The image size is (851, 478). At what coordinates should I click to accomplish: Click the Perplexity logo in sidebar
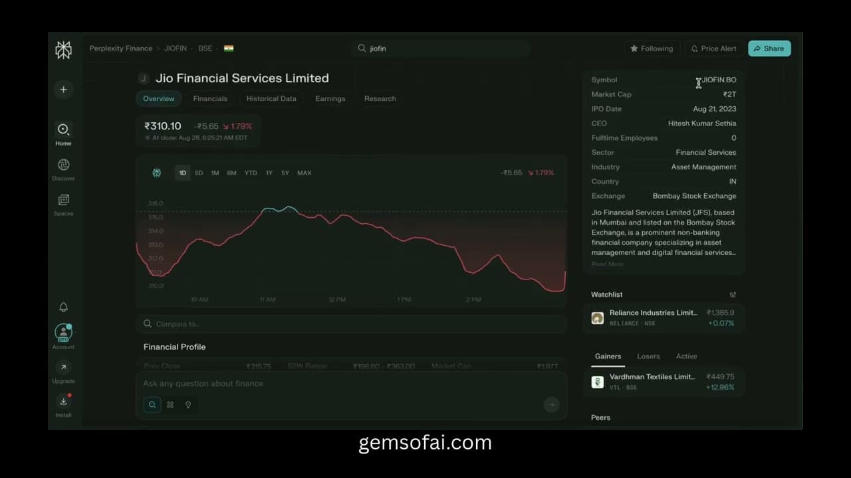click(x=63, y=50)
